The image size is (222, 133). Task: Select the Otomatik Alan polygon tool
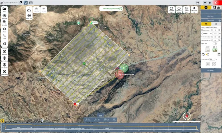(x=171, y=9)
